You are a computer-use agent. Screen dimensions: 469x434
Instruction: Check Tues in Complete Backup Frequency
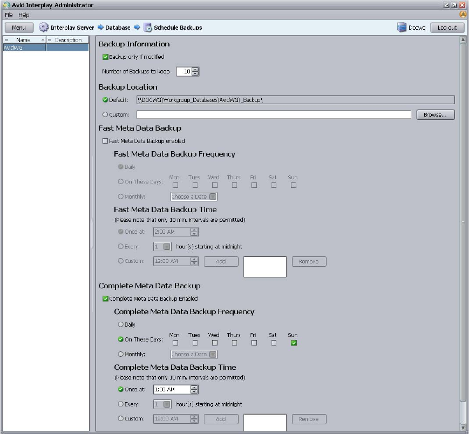[195, 343]
